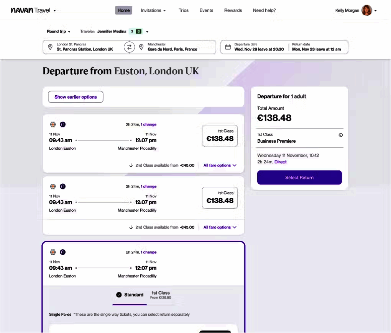Click the Select Return button
391x333 pixels.
(x=299, y=178)
